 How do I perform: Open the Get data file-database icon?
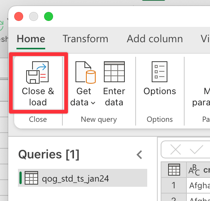tap(86, 72)
